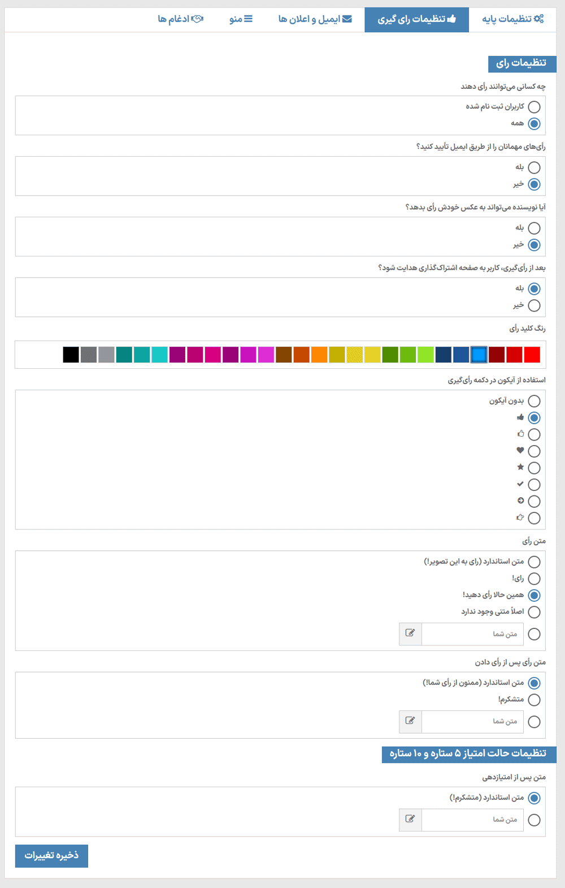Open the 'تنظیمات پایه' tab

(x=512, y=19)
